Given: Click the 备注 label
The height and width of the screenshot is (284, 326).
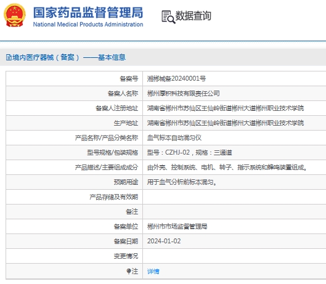Looking at the screenshot, I should coord(132,211).
